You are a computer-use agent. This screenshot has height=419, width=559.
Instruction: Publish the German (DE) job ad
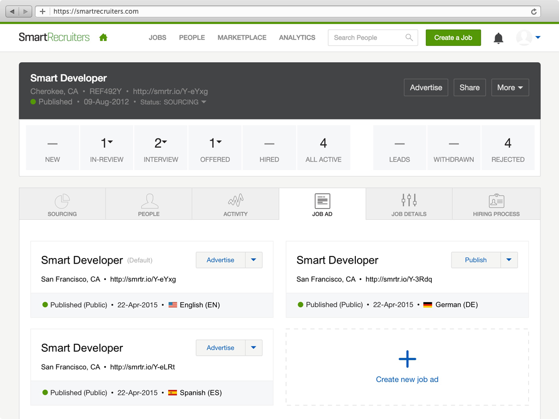pyautogui.click(x=475, y=260)
